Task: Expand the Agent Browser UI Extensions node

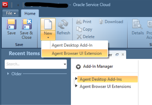Action: tap(76, 86)
